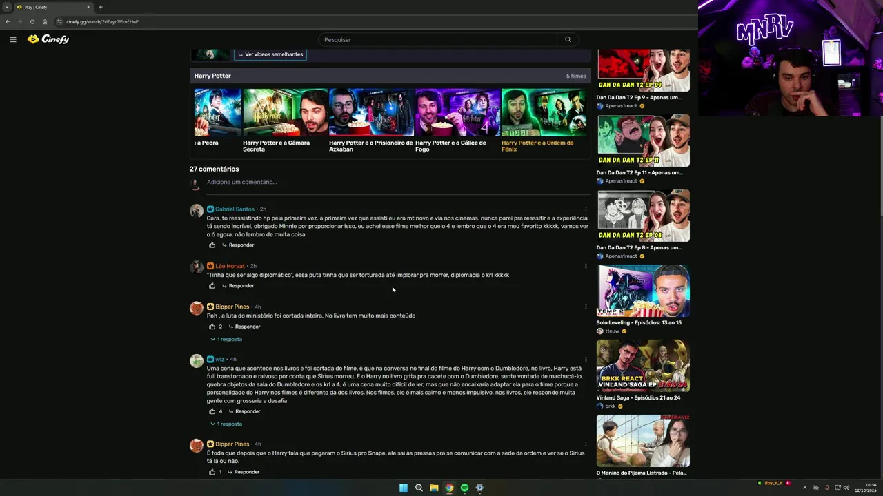Reply to wiz's comment

click(x=244, y=411)
